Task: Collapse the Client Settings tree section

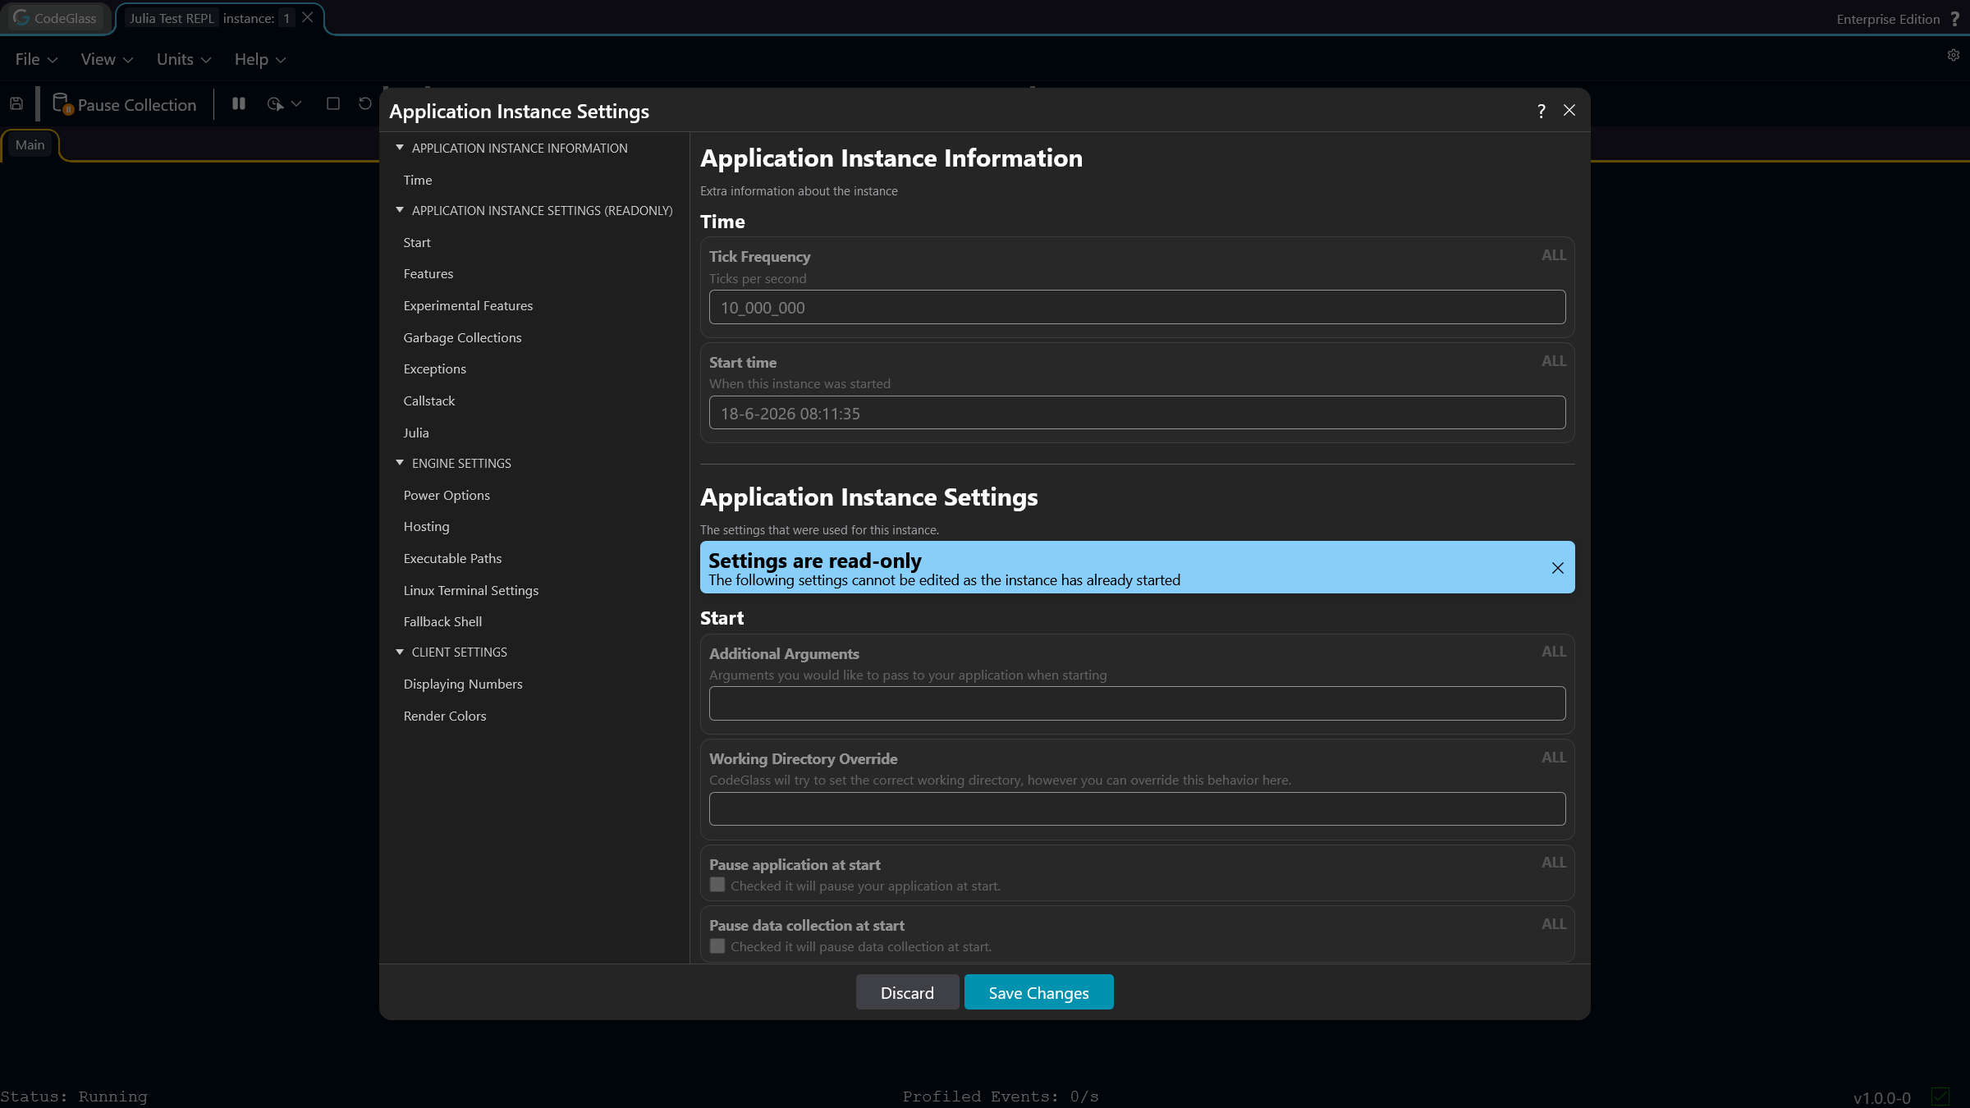Action: click(x=400, y=652)
